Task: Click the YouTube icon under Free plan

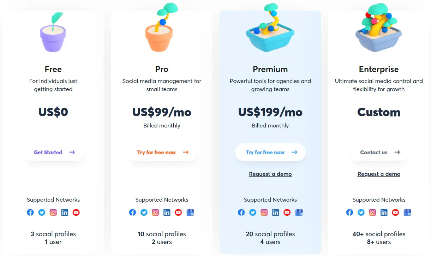Action: click(x=76, y=213)
